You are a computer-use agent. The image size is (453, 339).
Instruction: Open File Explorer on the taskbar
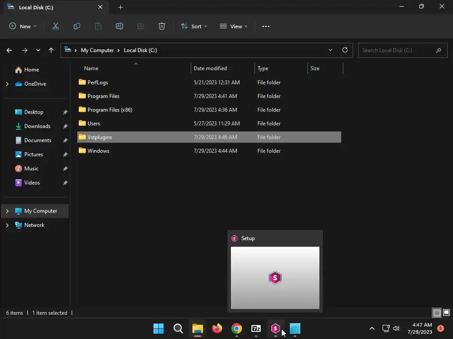(x=198, y=328)
